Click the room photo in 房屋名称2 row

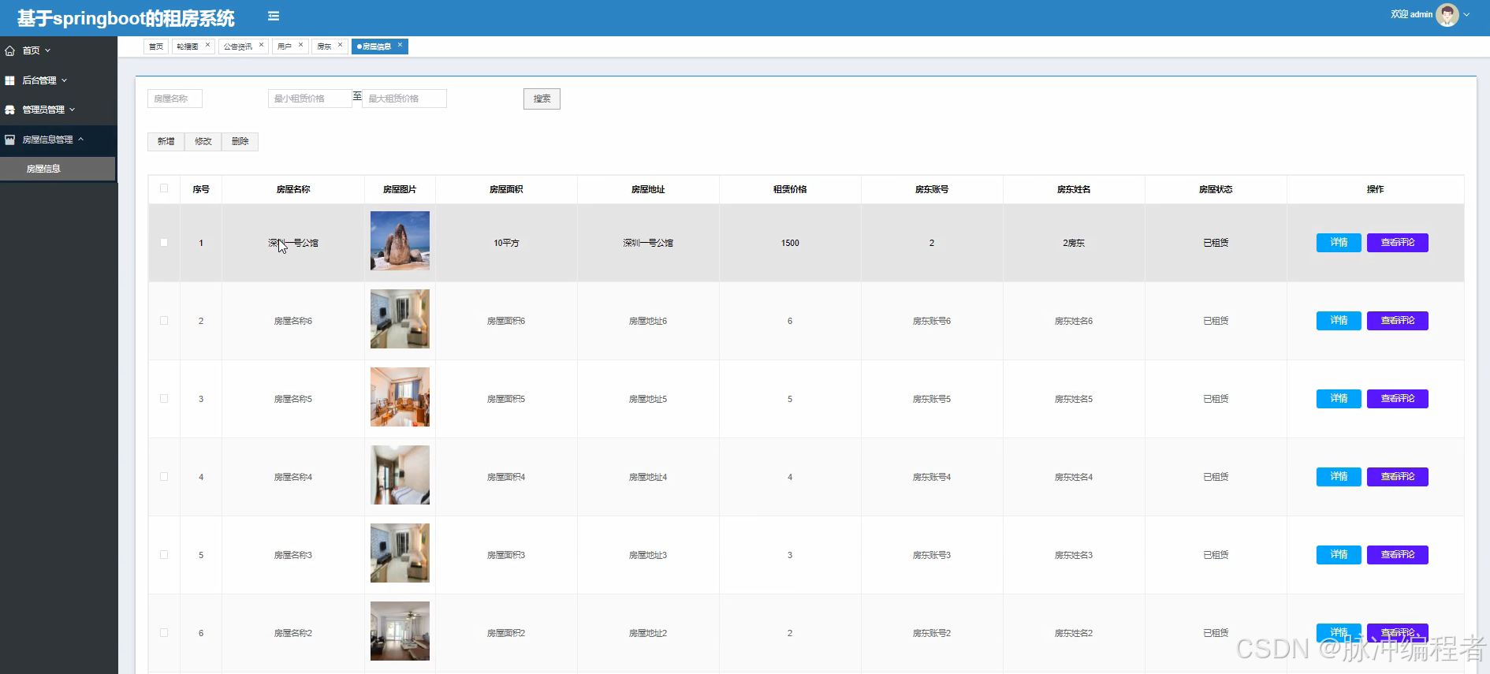pos(400,631)
